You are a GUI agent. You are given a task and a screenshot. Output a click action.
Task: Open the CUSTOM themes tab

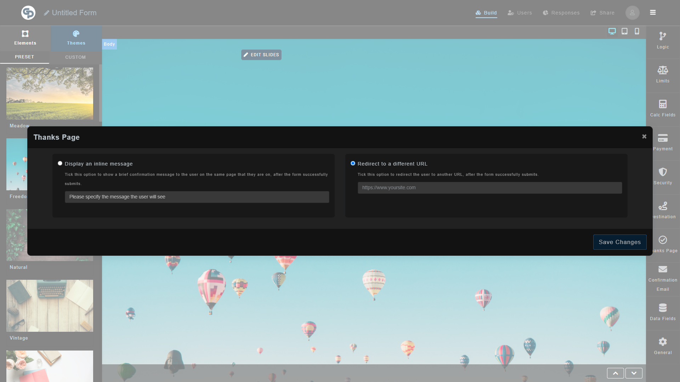coord(75,57)
